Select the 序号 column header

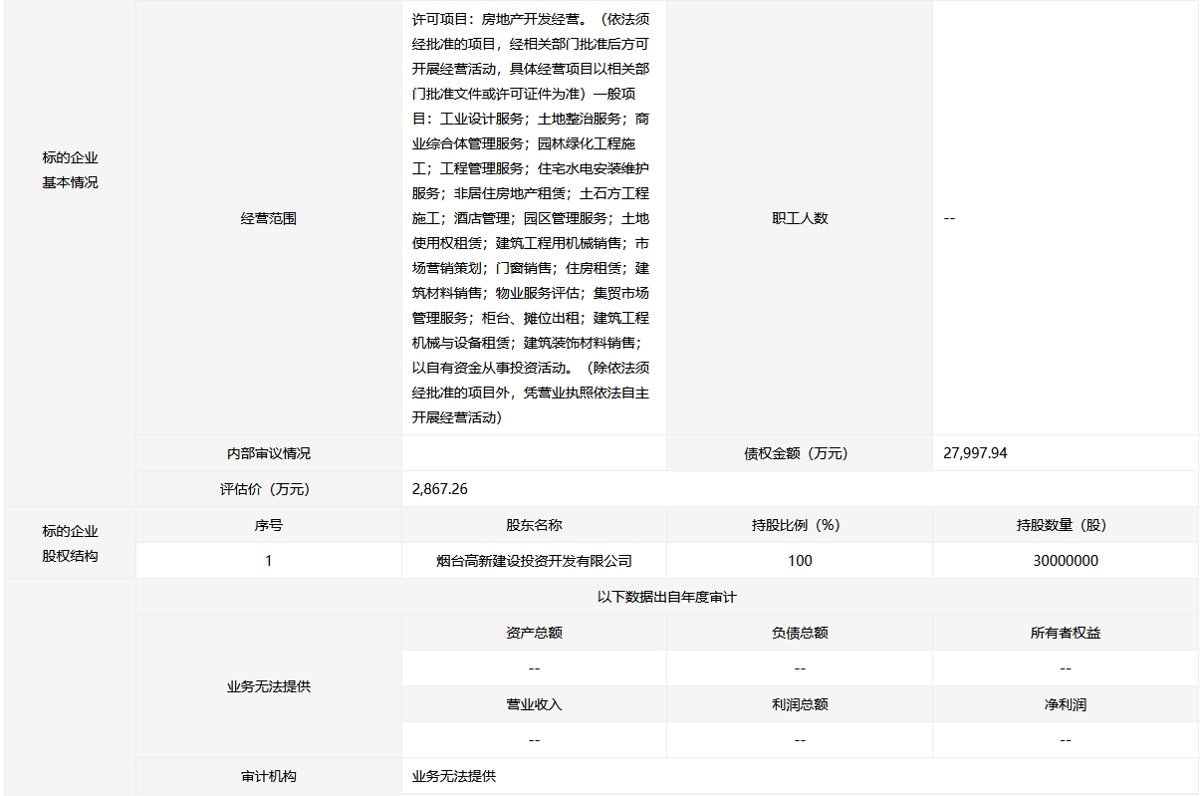(269, 525)
